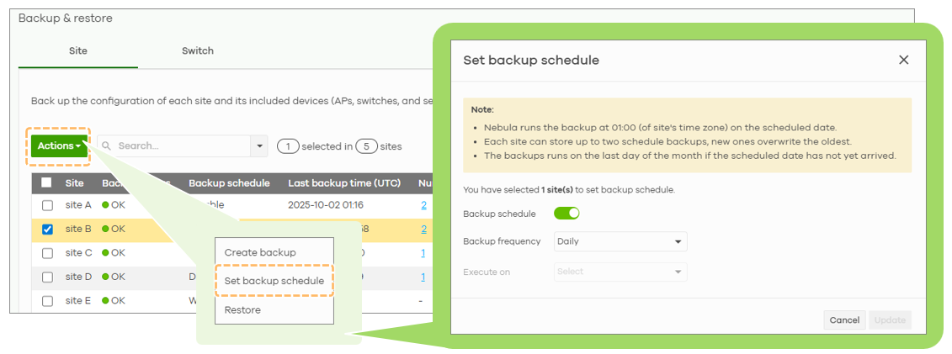This screenshot has width=952, height=354.
Task: Select the site D row checkbox
Action: [47, 277]
